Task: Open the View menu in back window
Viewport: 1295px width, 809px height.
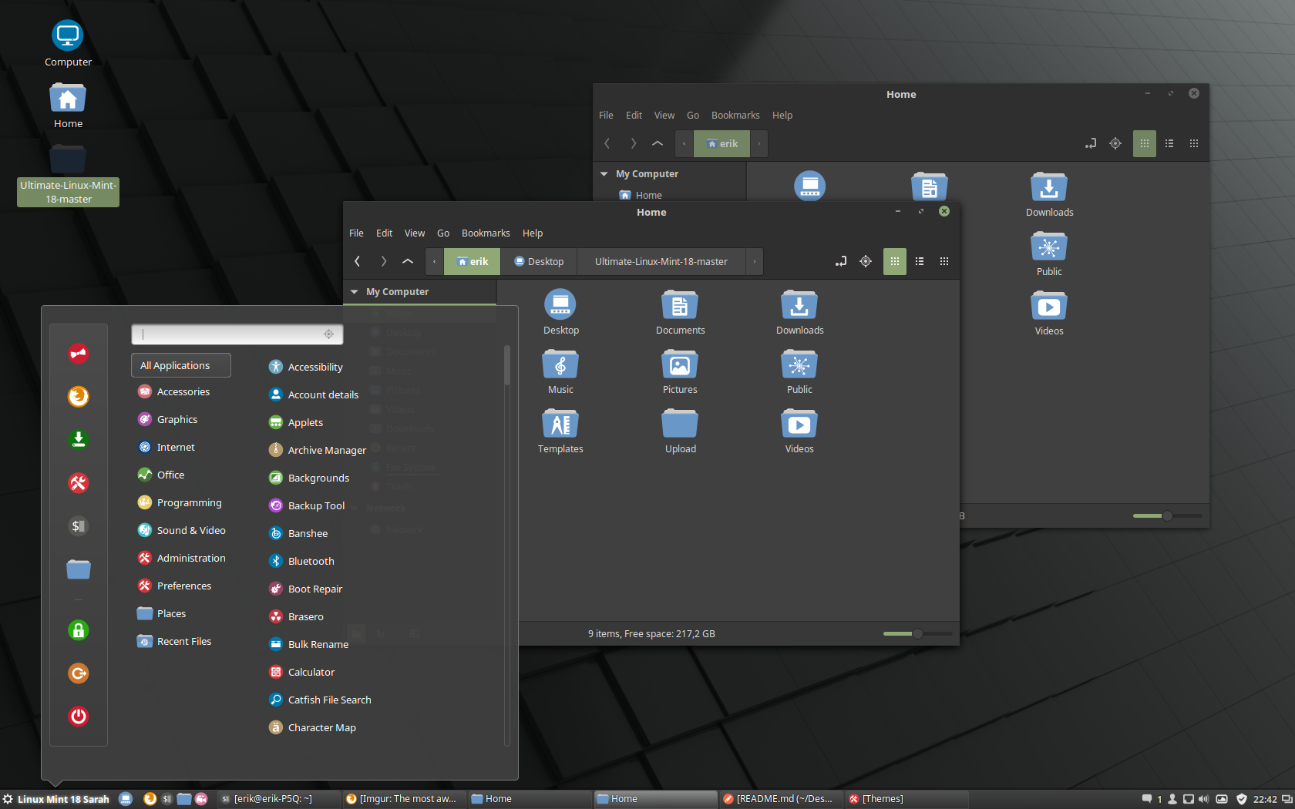Action: click(x=664, y=116)
